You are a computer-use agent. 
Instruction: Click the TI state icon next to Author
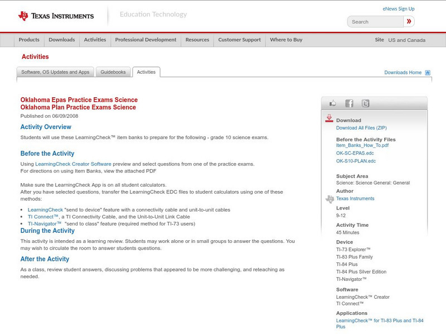(x=329, y=198)
